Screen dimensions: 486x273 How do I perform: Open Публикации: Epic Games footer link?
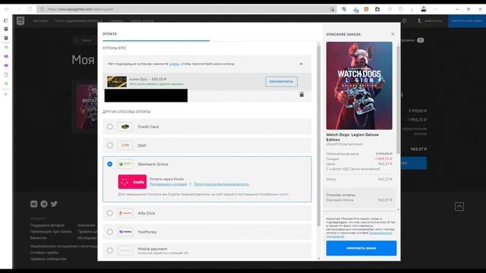pyautogui.click(x=51, y=231)
